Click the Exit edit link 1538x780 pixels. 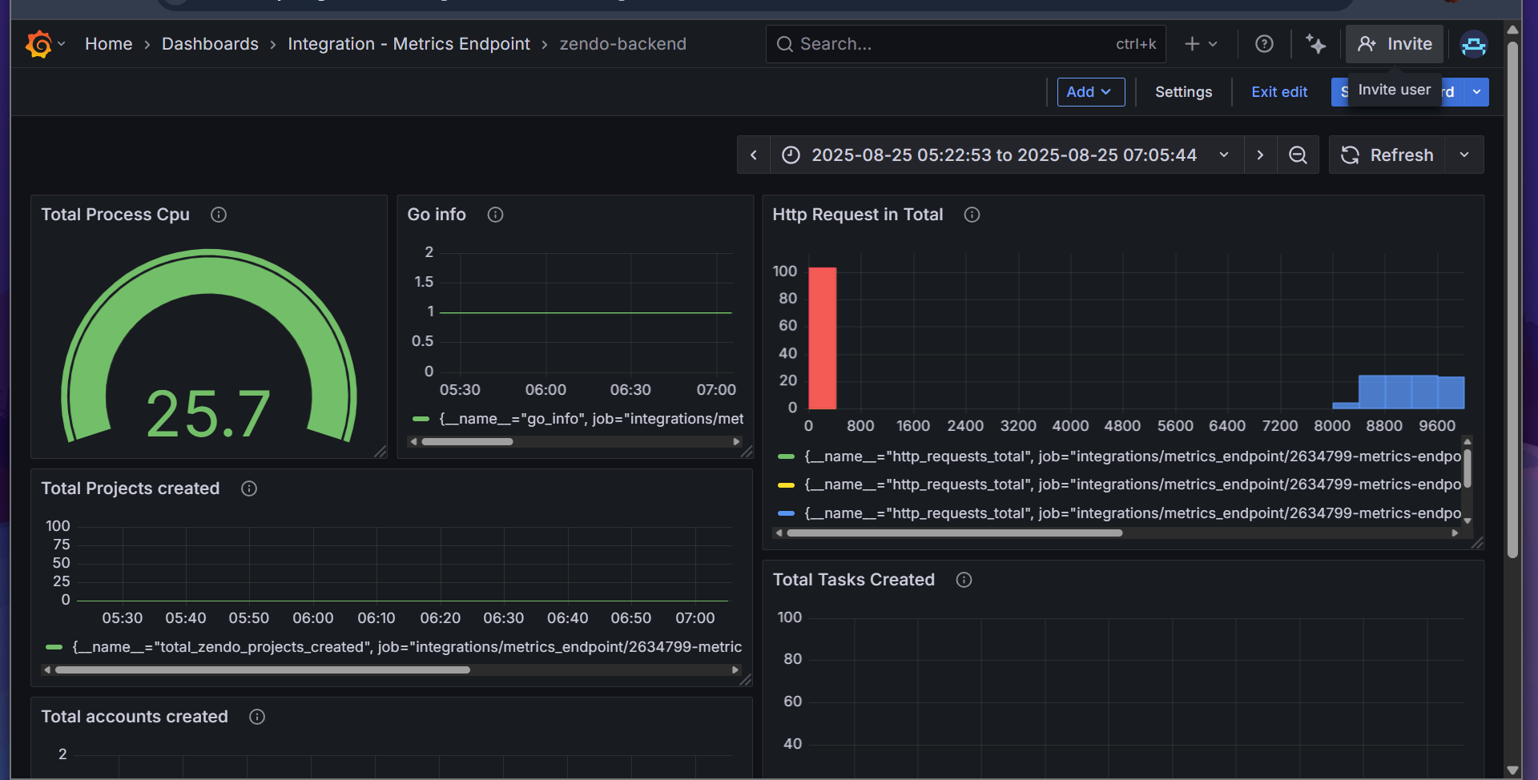click(1279, 92)
